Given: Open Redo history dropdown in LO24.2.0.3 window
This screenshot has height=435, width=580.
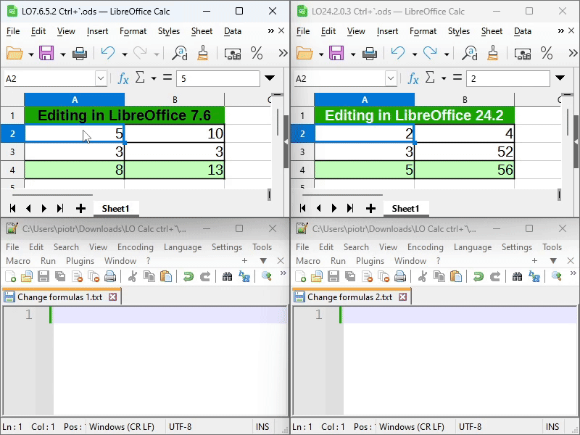Looking at the screenshot, I should point(447,55).
